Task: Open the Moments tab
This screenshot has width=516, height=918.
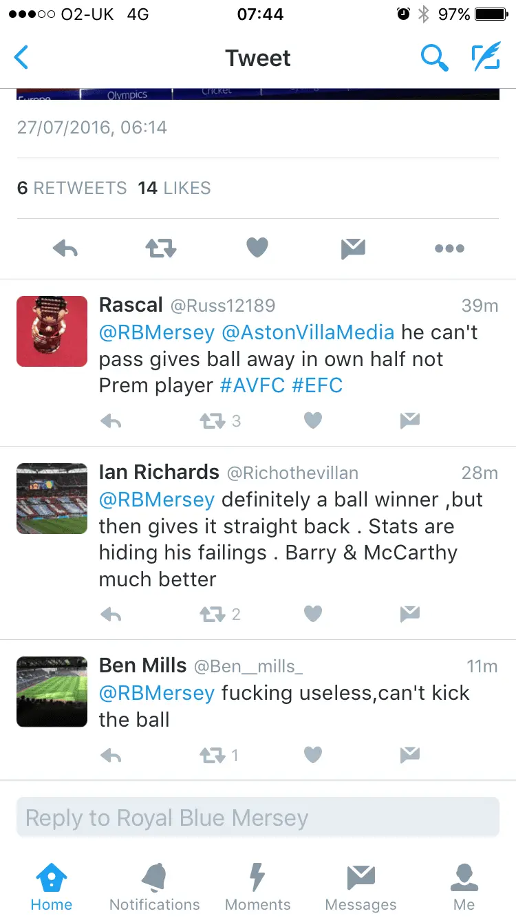Action: pyautogui.click(x=258, y=888)
